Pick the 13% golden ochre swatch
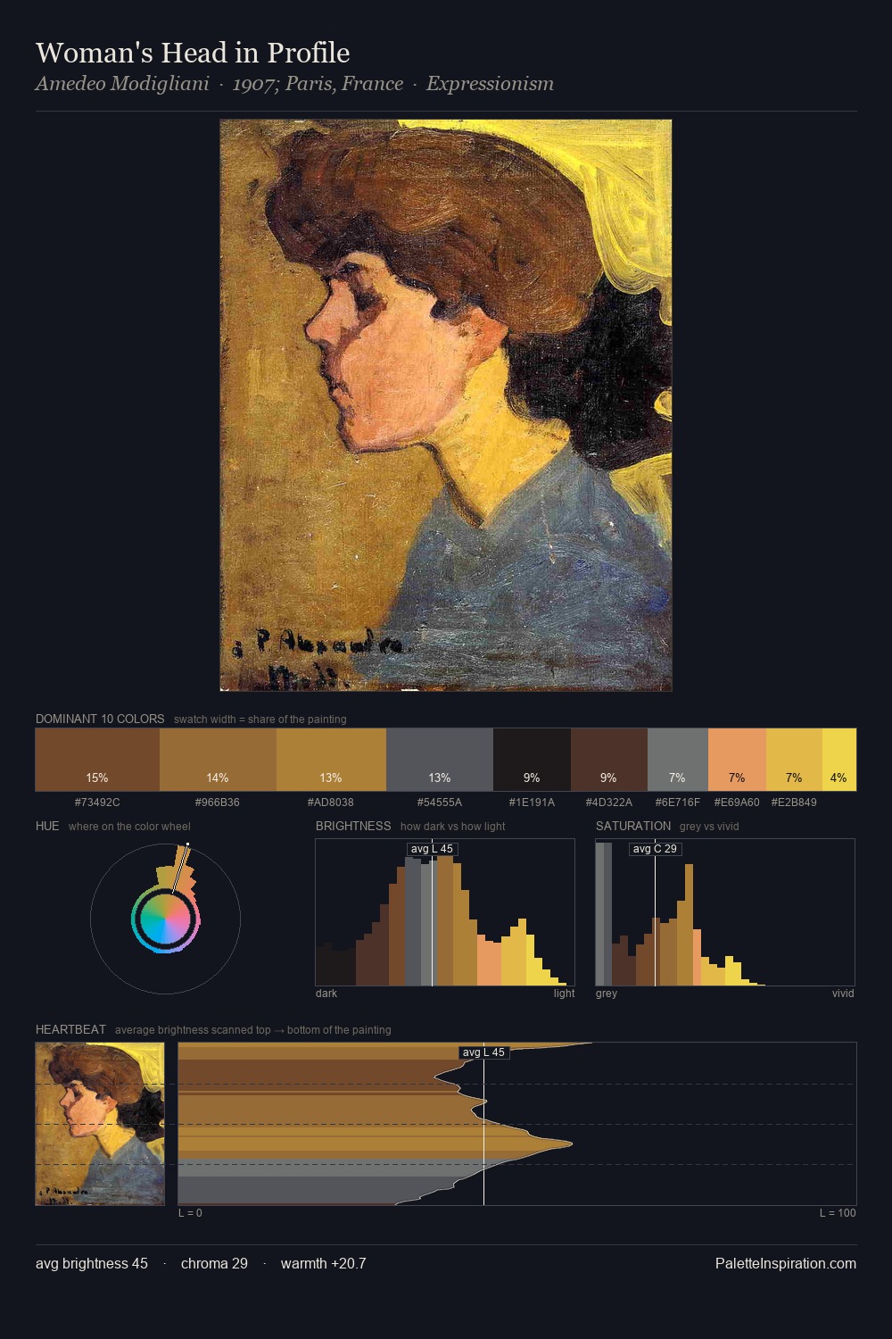This screenshot has height=1339, width=892. pyautogui.click(x=331, y=760)
